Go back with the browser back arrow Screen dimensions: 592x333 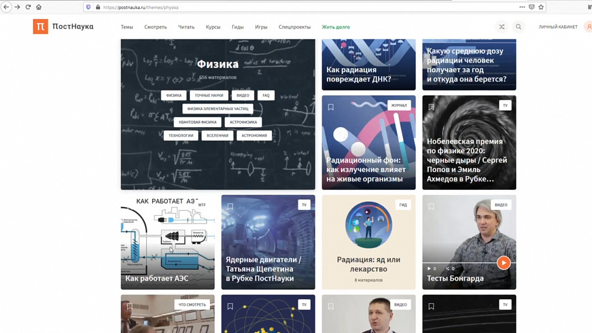pos(6,7)
